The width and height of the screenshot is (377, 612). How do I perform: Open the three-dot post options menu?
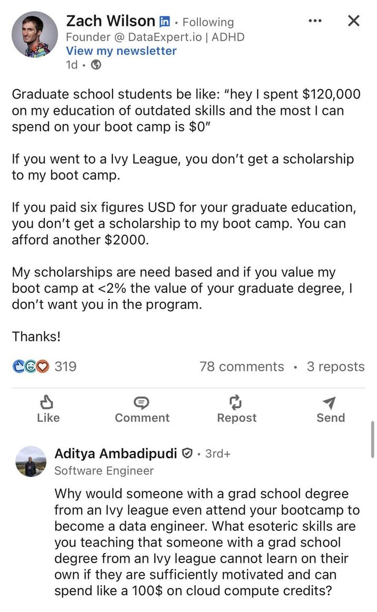tap(314, 21)
